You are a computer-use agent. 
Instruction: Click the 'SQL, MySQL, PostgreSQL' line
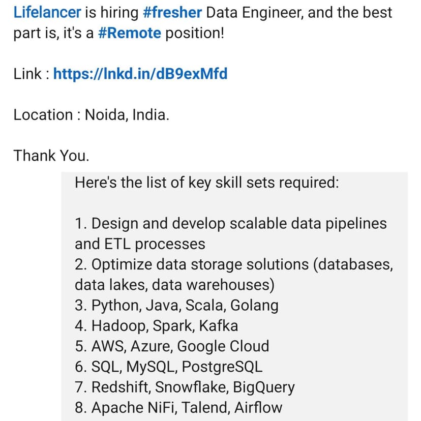tap(169, 367)
